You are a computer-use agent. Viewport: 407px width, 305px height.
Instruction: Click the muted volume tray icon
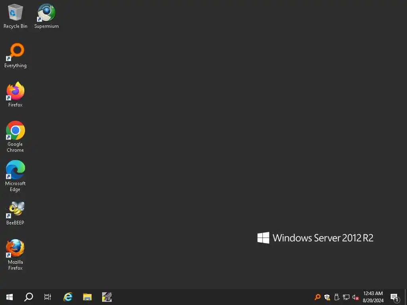[x=355, y=297]
